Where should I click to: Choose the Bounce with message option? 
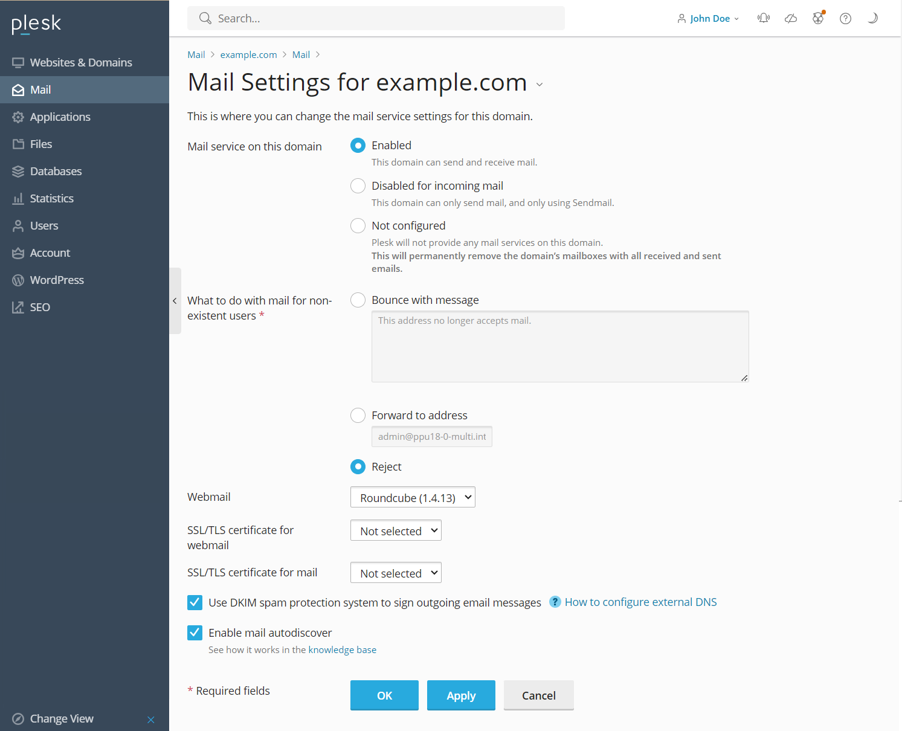pos(358,300)
